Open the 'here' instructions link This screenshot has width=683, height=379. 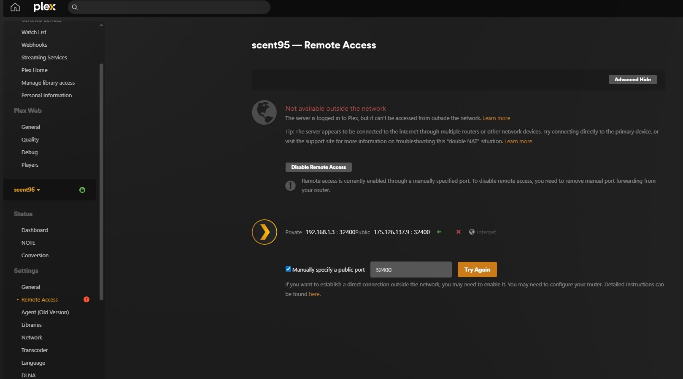pos(314,294)
